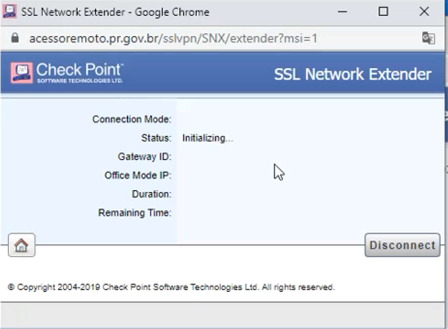Close the SSL Network Extender window
The height and width of the screenshot is (329, 448).
click(424, 12)
